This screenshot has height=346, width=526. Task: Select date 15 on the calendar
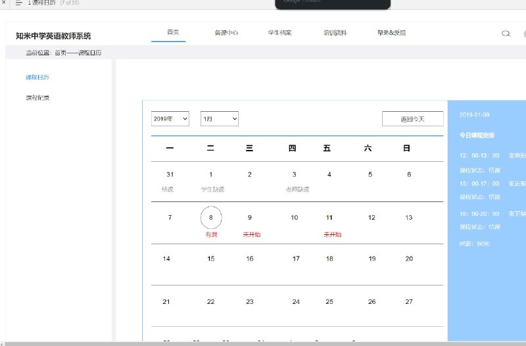(210, 259)
